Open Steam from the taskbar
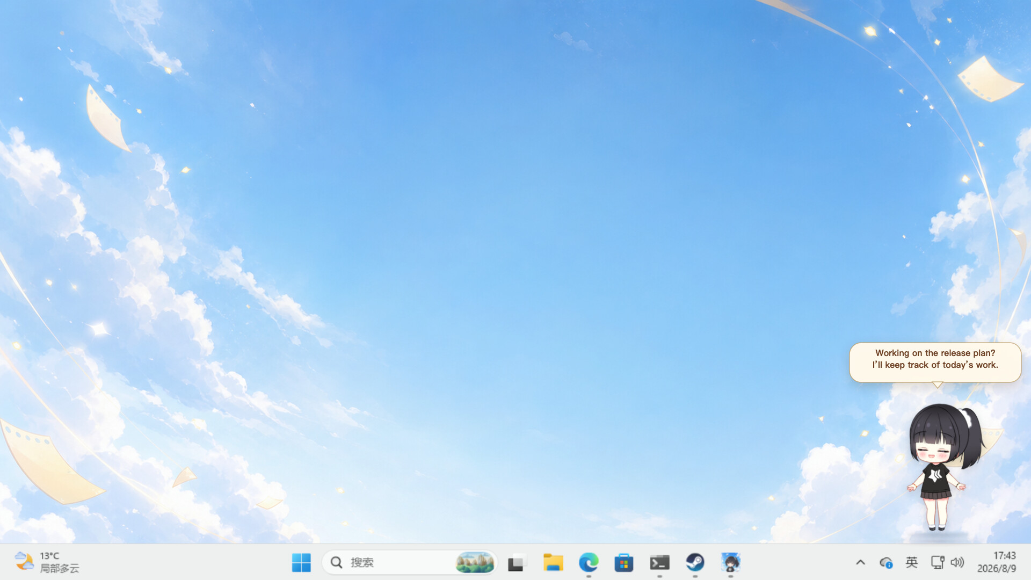This screenshot has width=1031, height=580. 695,562
